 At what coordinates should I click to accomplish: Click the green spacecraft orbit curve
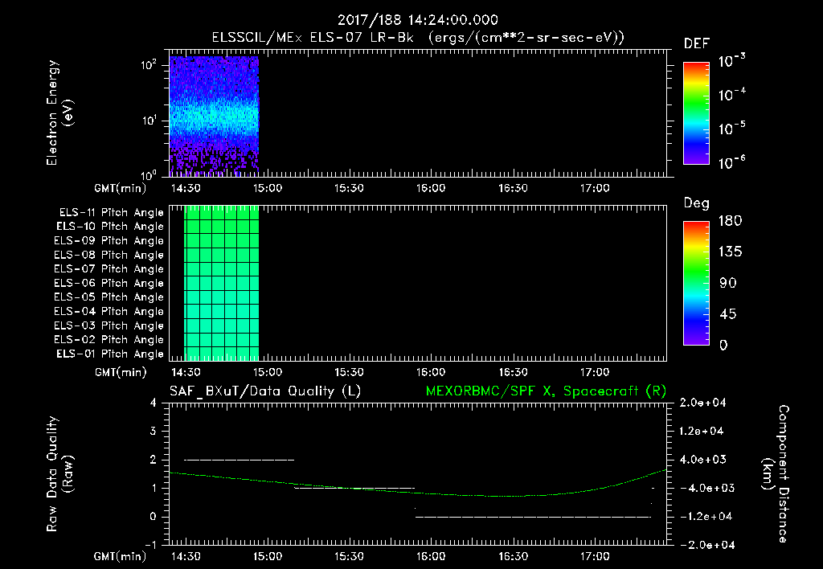point(418,493)
